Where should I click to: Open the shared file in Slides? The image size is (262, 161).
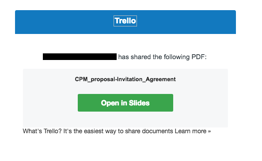click(x=125, y=103)
